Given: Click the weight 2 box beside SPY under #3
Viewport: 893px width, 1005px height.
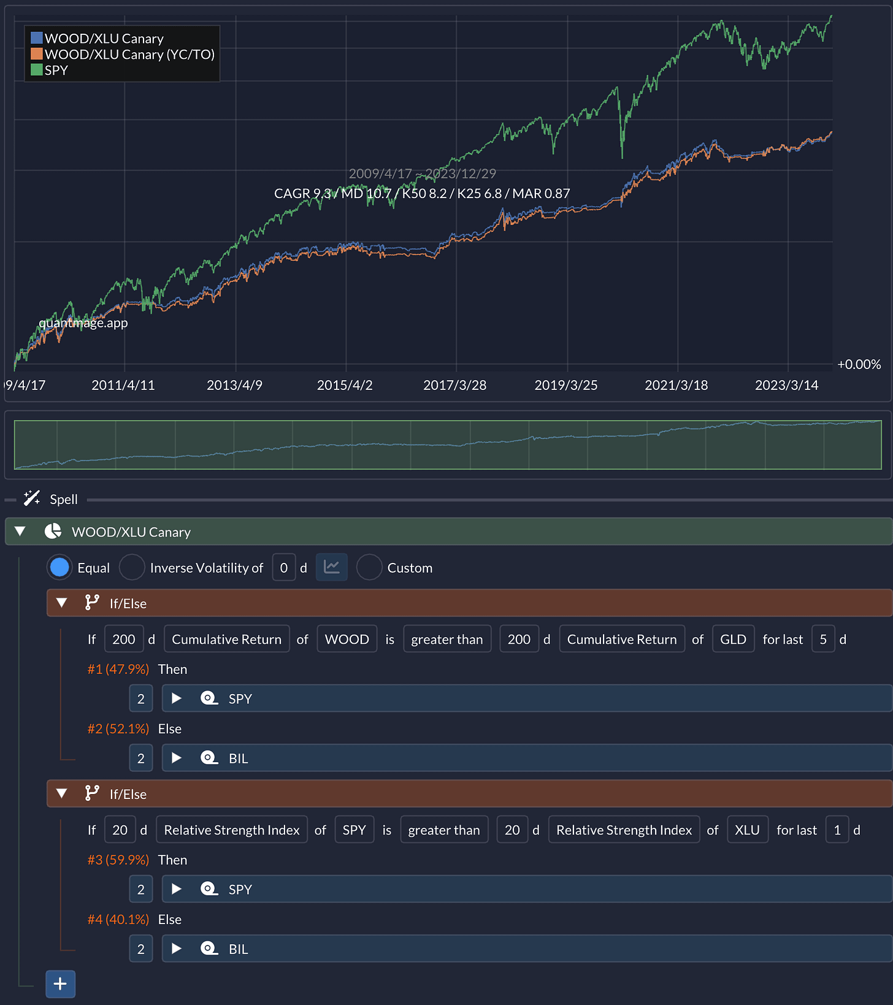Looking at the screenshot, I should point(141,888).
